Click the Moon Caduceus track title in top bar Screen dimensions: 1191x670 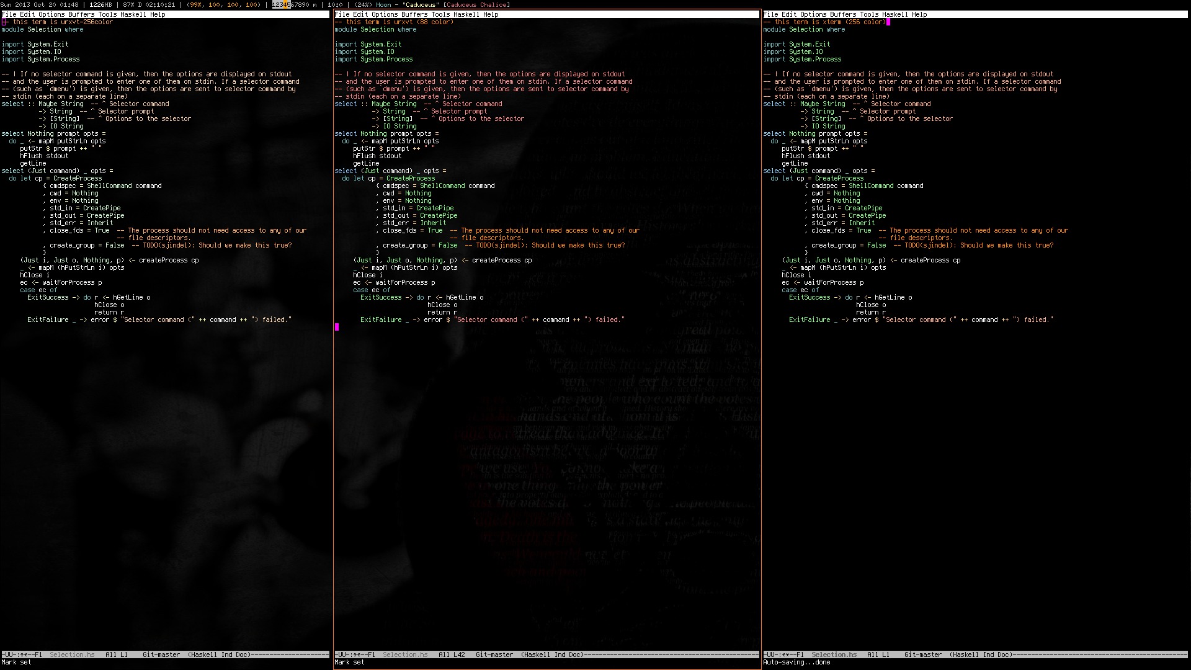tap(407, 4)
